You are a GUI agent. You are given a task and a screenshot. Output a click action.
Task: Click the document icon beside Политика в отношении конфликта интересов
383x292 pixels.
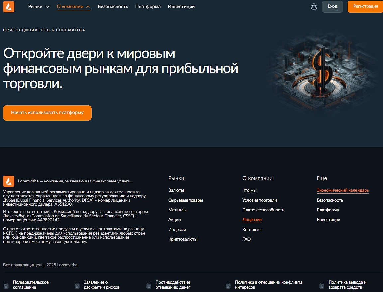(x=228, y=285)
